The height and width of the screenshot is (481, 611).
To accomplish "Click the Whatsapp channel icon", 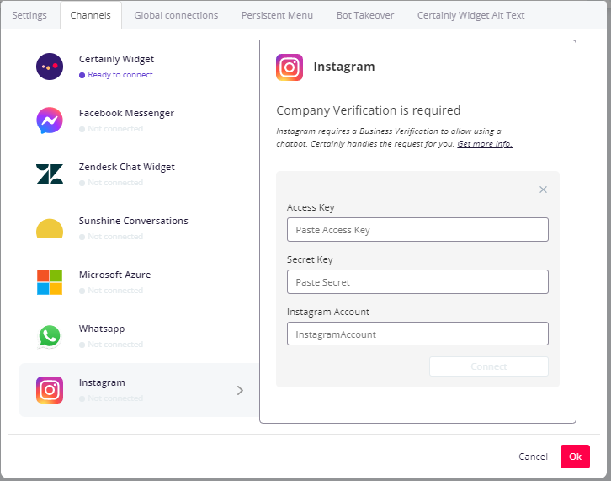I will [50, 336].
